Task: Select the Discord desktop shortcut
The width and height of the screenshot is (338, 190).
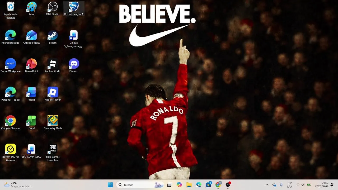Action: 74,66
